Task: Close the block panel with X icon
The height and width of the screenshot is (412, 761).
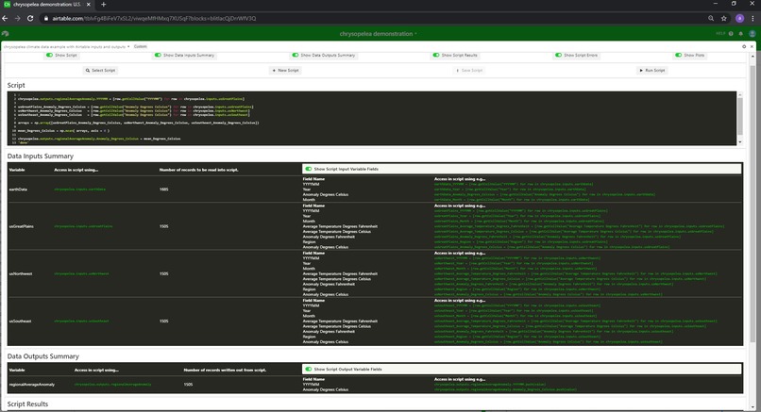Action: pyautogui.click(x=752, y=46)
